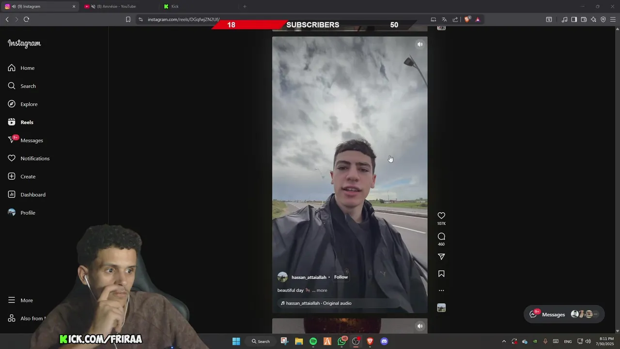Open hassan_attaiallah username link
The width and height of the screenshot is (620, 349).
(309, 277)
